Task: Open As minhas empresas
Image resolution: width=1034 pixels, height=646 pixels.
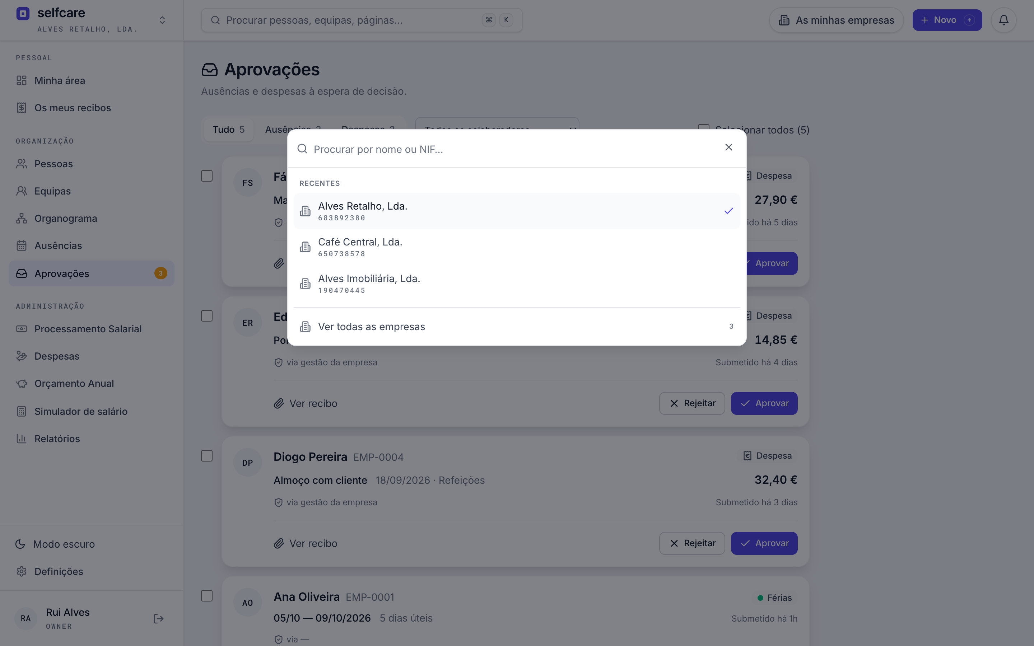Action: pos(836,20)
